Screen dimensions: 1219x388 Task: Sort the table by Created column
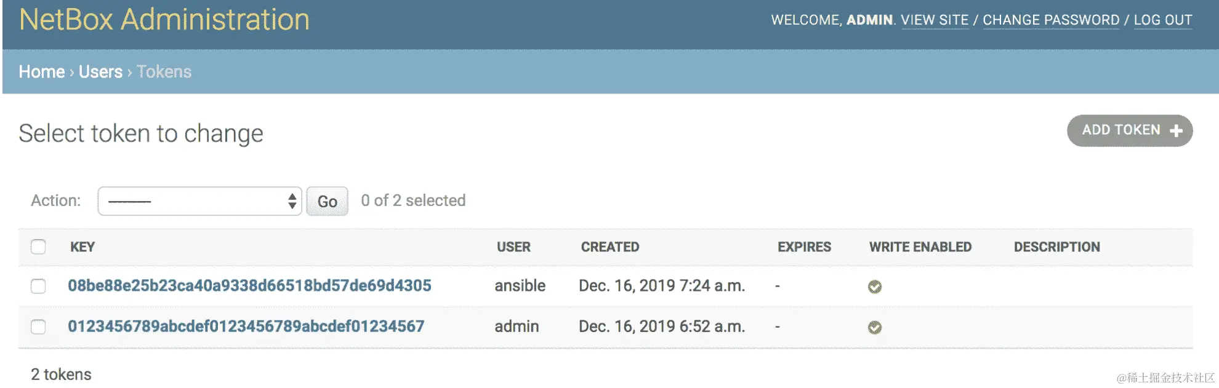(609, 247)
